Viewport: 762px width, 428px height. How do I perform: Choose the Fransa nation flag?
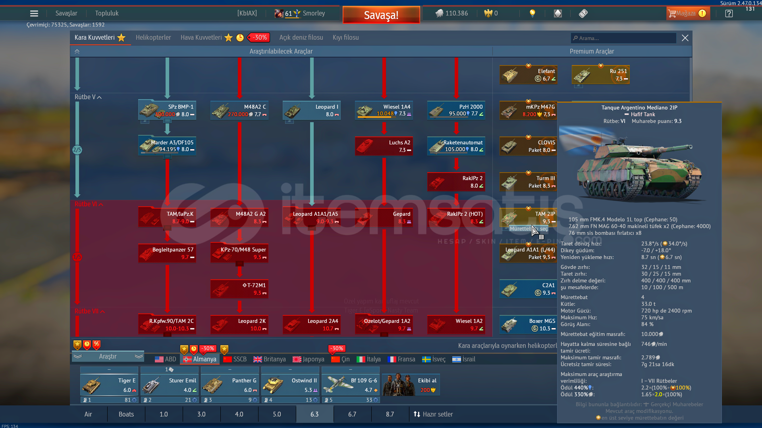point(401,359)
